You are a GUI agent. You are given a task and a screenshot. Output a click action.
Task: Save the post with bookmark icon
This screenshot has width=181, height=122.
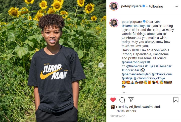click(x=176, y=100)
